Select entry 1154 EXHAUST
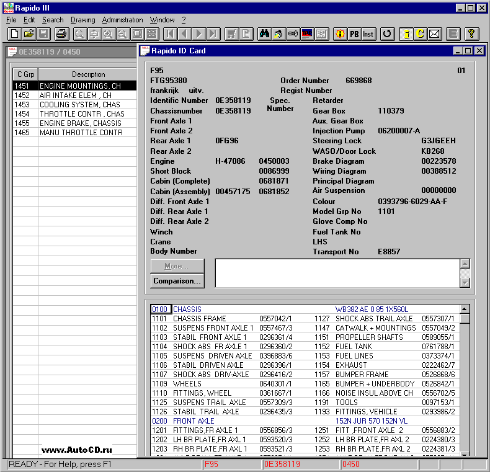490x472 pixels. (x=385, y=365)
